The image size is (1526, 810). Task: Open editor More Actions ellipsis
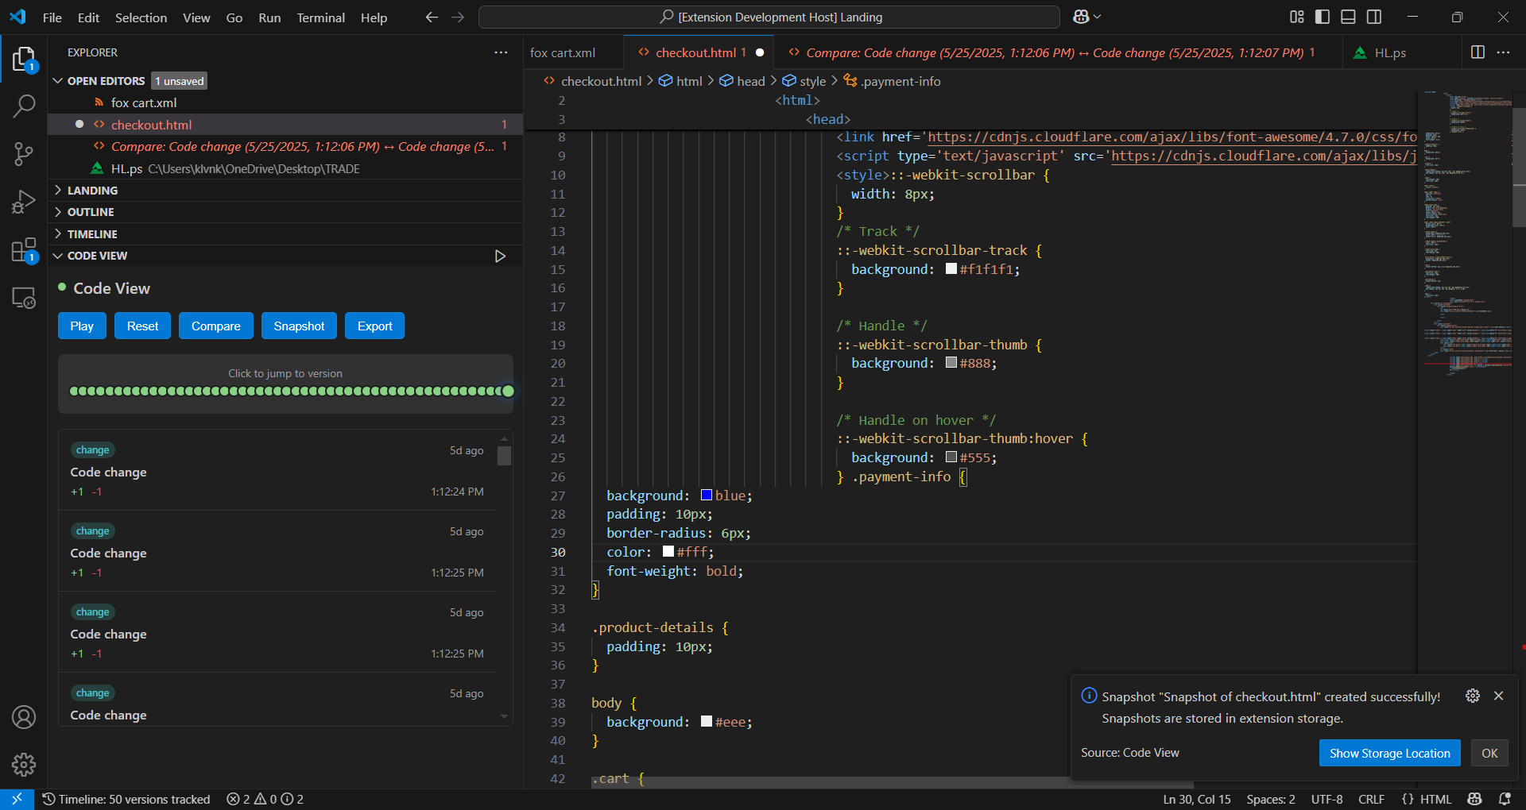coord(1503,52)
